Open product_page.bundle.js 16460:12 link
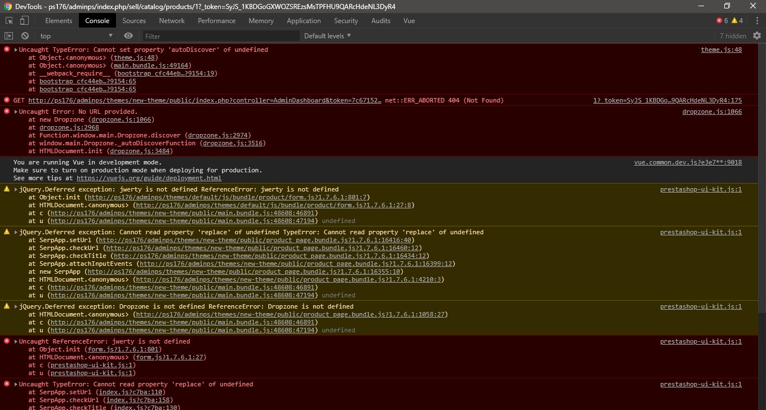 [x=264, y=248]
